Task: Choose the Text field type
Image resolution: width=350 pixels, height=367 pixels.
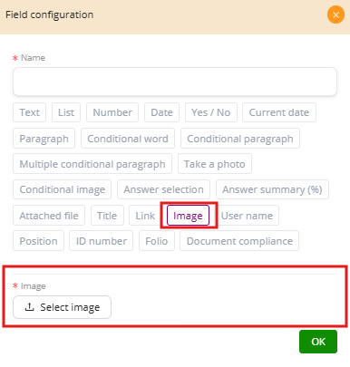Action: (29, 112)
